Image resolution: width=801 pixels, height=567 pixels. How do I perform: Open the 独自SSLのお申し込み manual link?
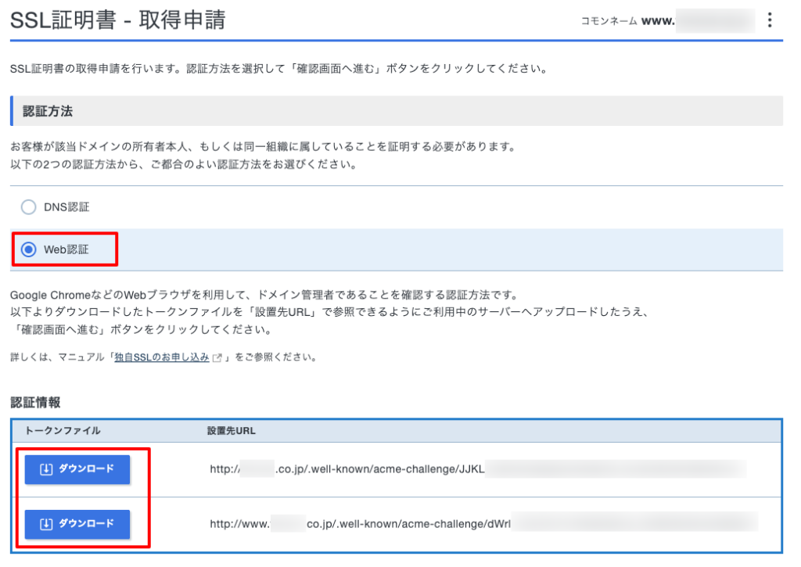(161, 357)
